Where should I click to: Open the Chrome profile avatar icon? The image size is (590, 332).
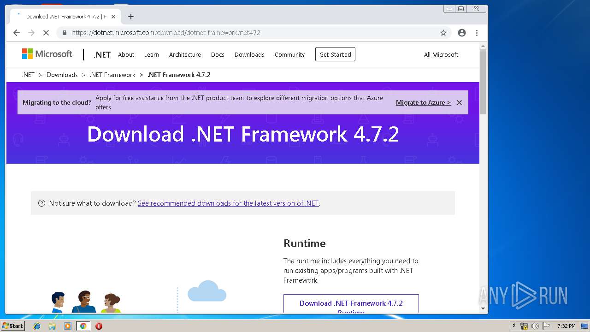[462, 33]
